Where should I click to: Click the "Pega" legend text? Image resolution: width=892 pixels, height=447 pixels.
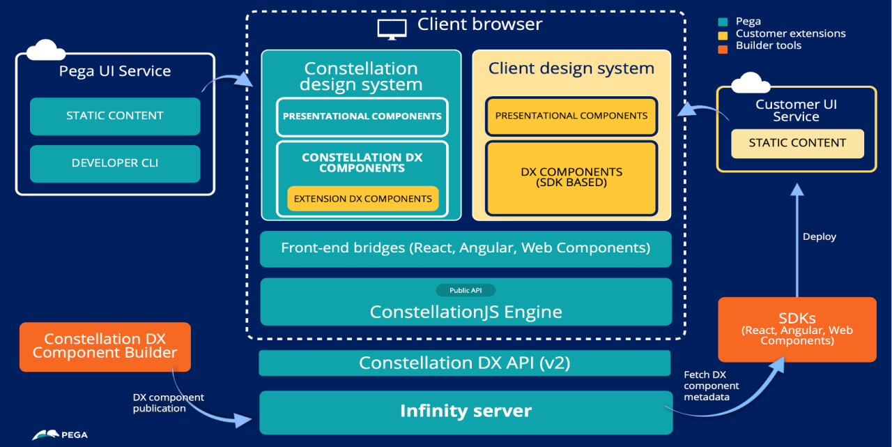point(748,22)
